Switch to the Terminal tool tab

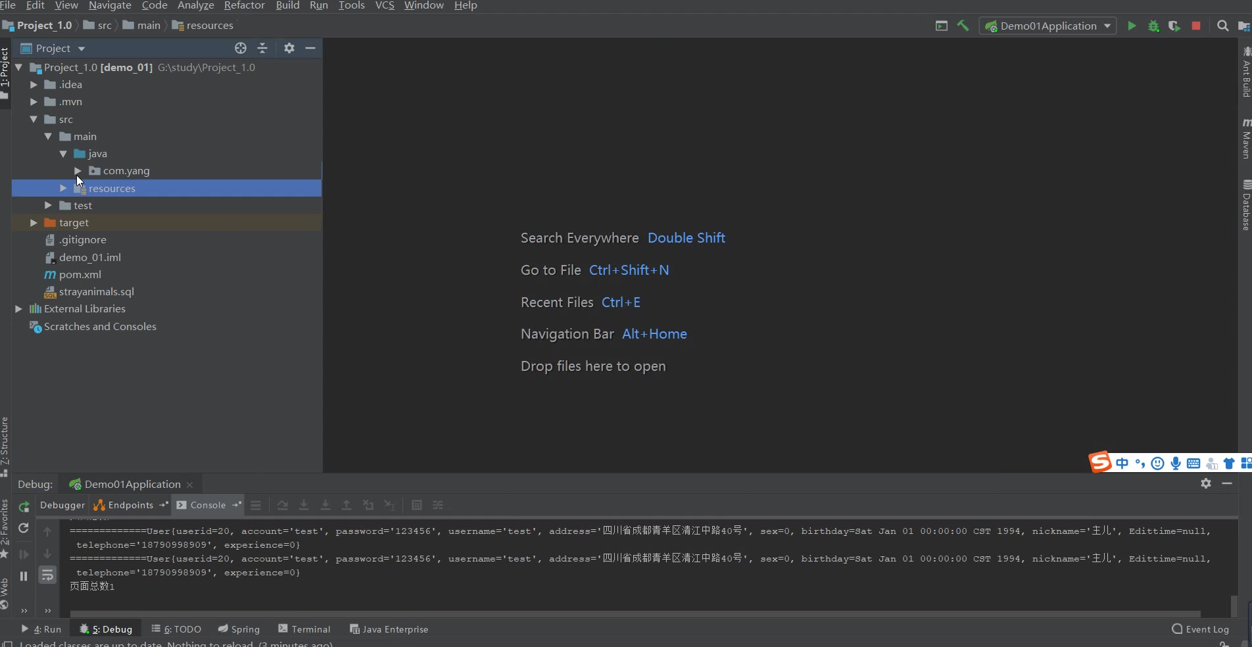point(304,629)
